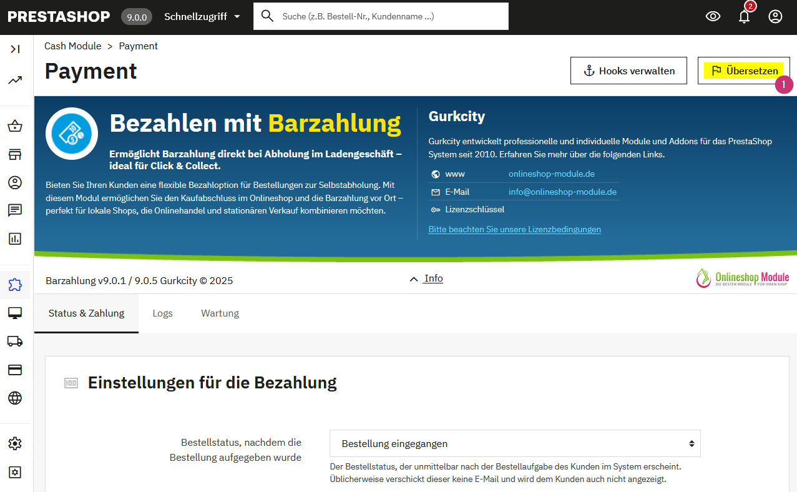Open Customers via the person icon
The width and height of the screenshot is (797, 492).
[15, 182]
